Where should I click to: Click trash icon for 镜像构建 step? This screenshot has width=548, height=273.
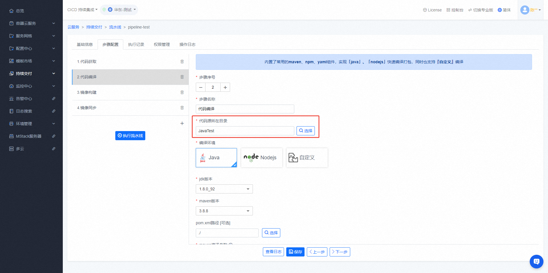point(182,92)
